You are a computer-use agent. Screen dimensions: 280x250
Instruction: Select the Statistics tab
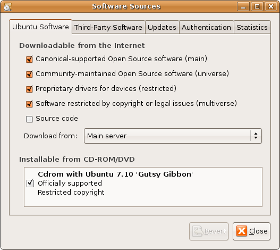[252, 27]
